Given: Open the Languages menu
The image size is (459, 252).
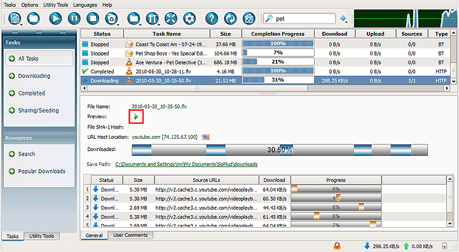Looking at the screenshot, I should pos(85,5).
